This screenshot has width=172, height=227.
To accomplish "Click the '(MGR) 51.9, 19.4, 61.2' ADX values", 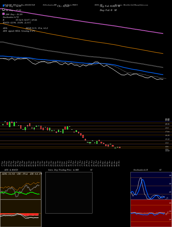I will pyautogui.click(x=36, y=28).
